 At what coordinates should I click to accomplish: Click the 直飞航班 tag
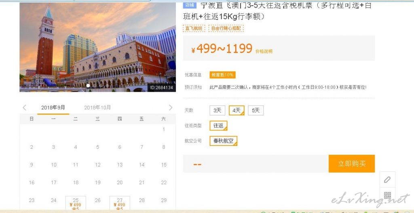coord(194,28)
